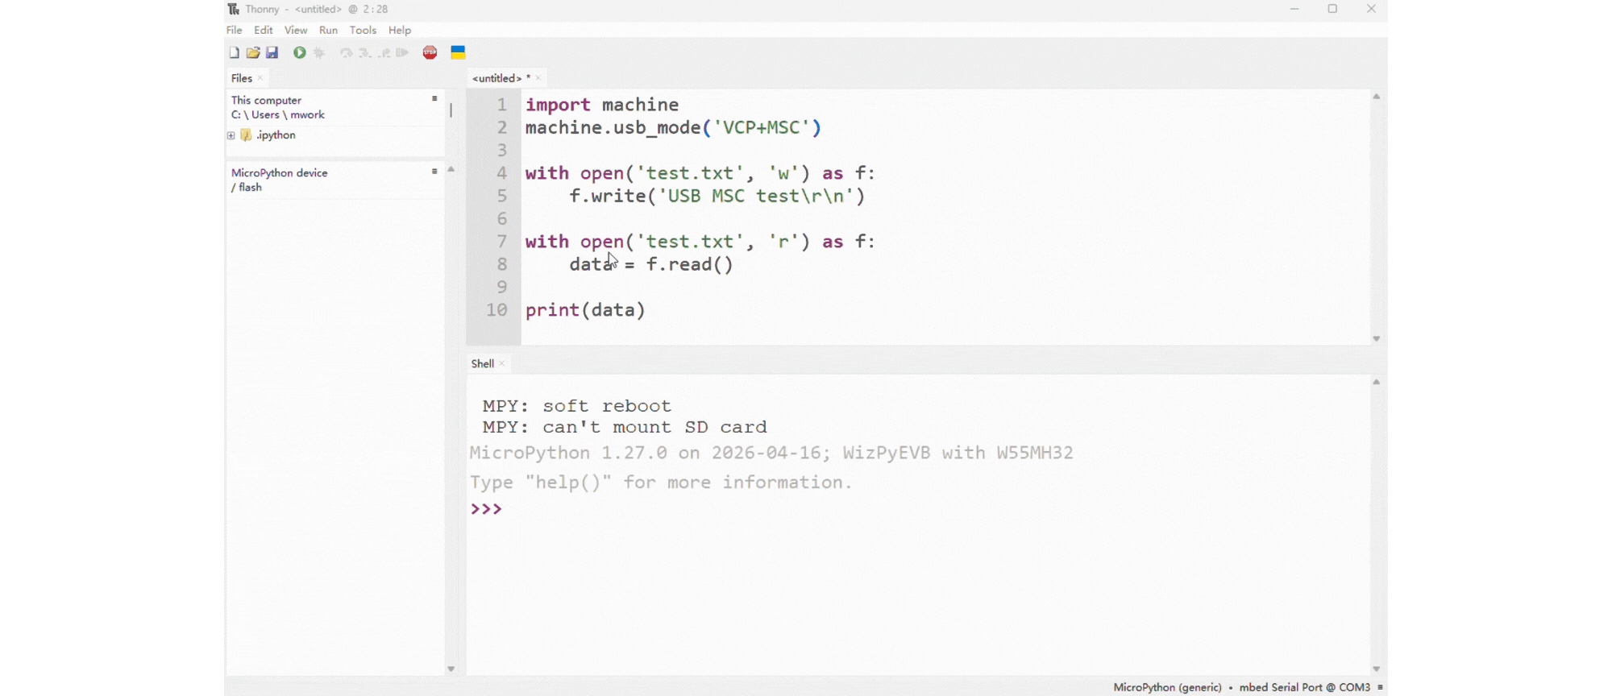Expand the .ipython folder tree node
This screenshot has height=696, width=1612.
231,135
